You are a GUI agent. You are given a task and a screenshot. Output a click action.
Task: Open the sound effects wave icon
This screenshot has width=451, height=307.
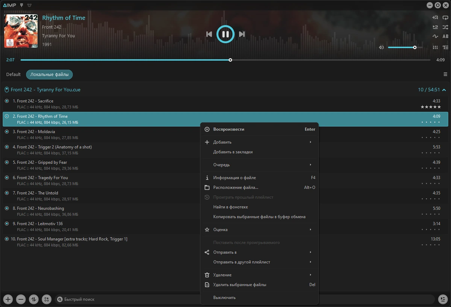(435, 36)
